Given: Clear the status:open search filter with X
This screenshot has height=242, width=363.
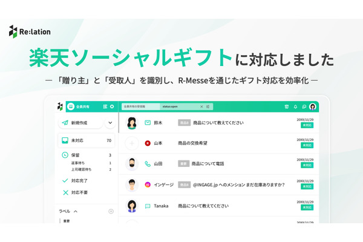Looking at the screenshot, I should click(201, 106).
